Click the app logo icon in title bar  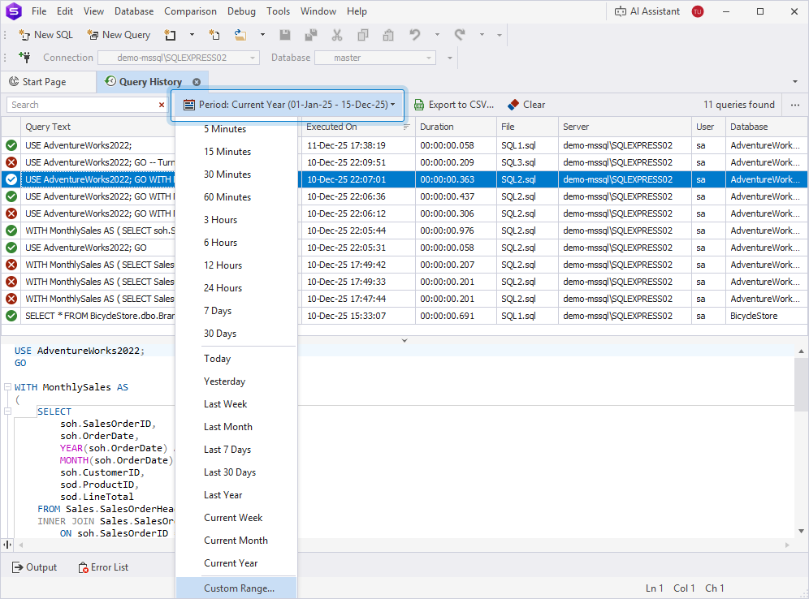(14, 11)
